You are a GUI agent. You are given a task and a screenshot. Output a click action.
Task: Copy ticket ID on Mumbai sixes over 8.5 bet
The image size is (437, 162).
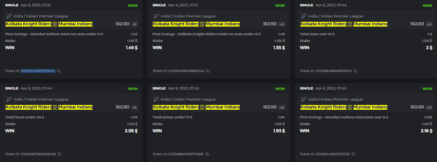pyautogui.click(x=353, y=154)
